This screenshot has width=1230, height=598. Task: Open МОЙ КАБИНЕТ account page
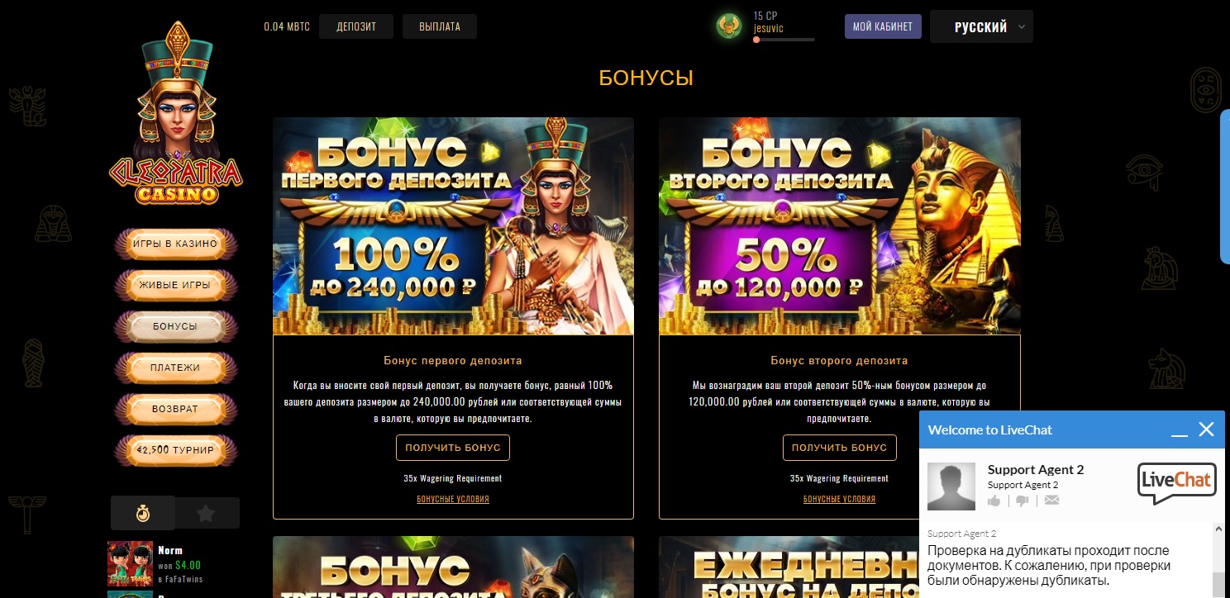[883, 26]
